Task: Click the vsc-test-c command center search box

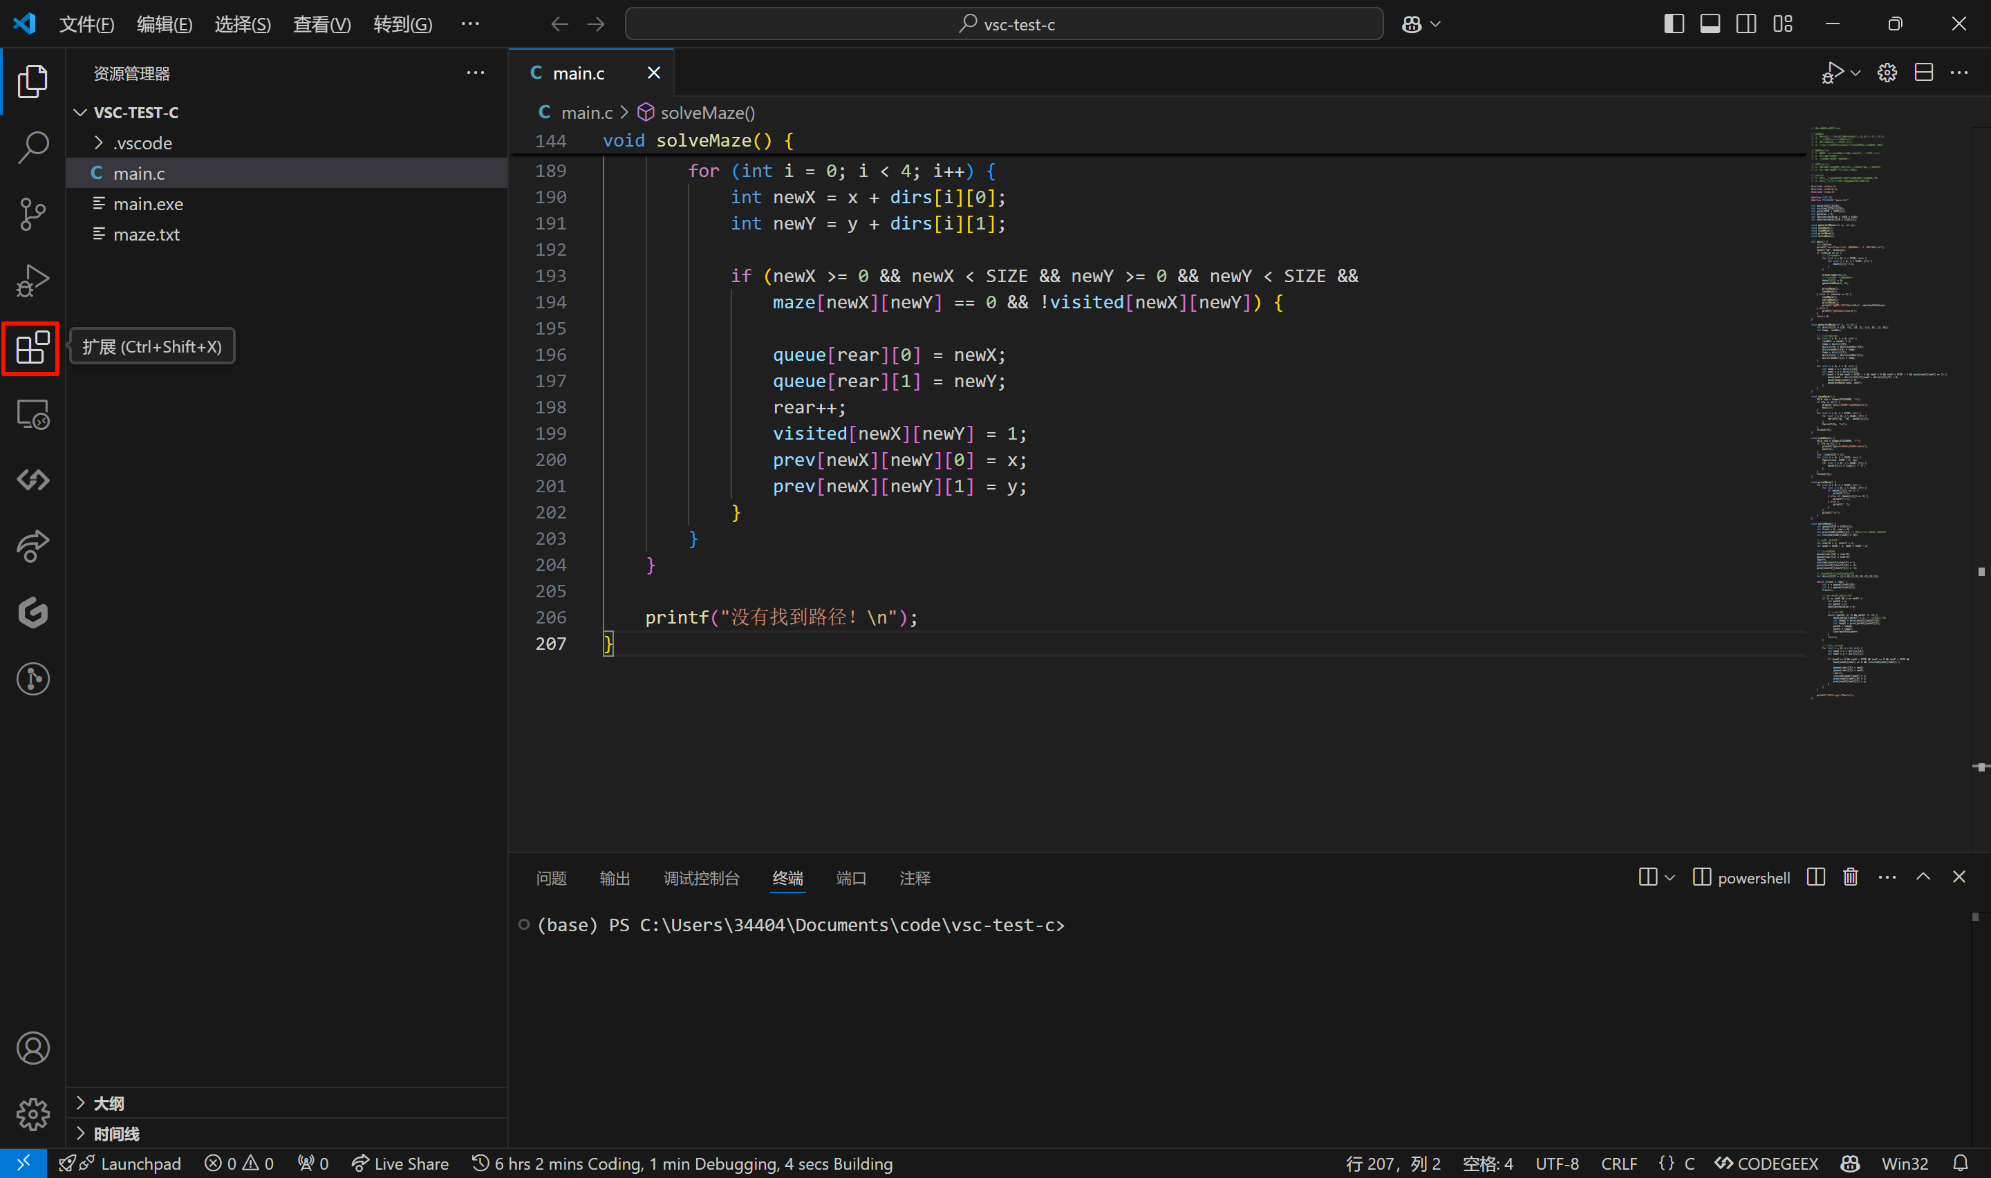Action: [x=1004, y=25]
